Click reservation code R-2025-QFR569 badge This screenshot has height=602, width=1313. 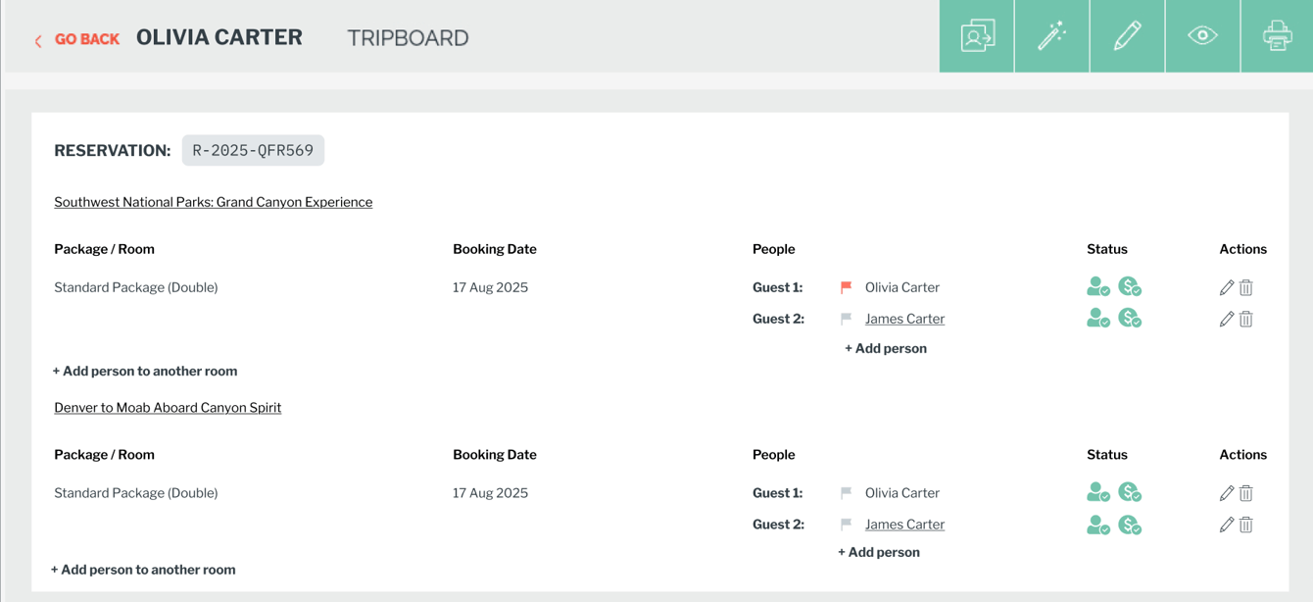[253, 150]
